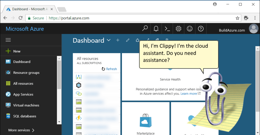Add a new dashboard with plus icon
Screen dimensions: 260x135
pyautogui.click(x=118, y=40)
